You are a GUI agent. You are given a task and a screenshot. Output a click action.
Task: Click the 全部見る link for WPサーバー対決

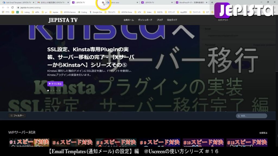pos(263,133)
